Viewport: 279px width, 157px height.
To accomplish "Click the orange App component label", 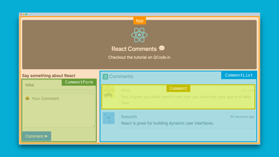I will [x=139, y=20].
